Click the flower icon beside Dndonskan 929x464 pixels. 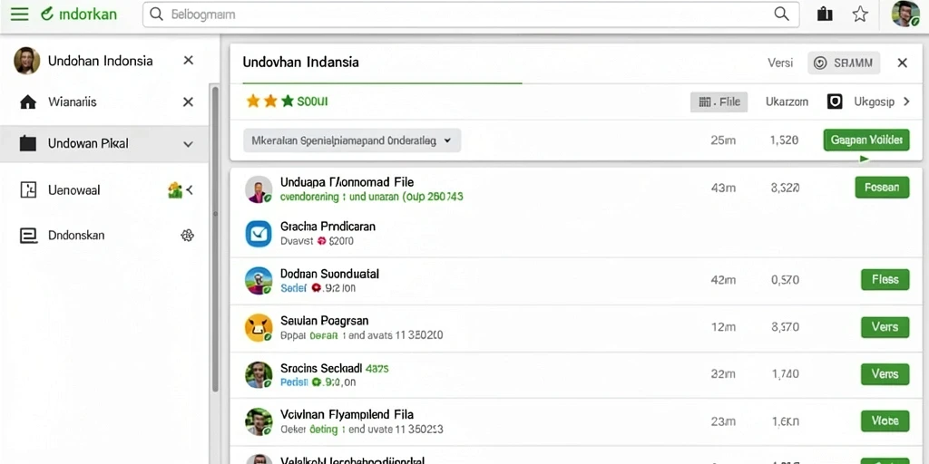[x=187, y=235]
